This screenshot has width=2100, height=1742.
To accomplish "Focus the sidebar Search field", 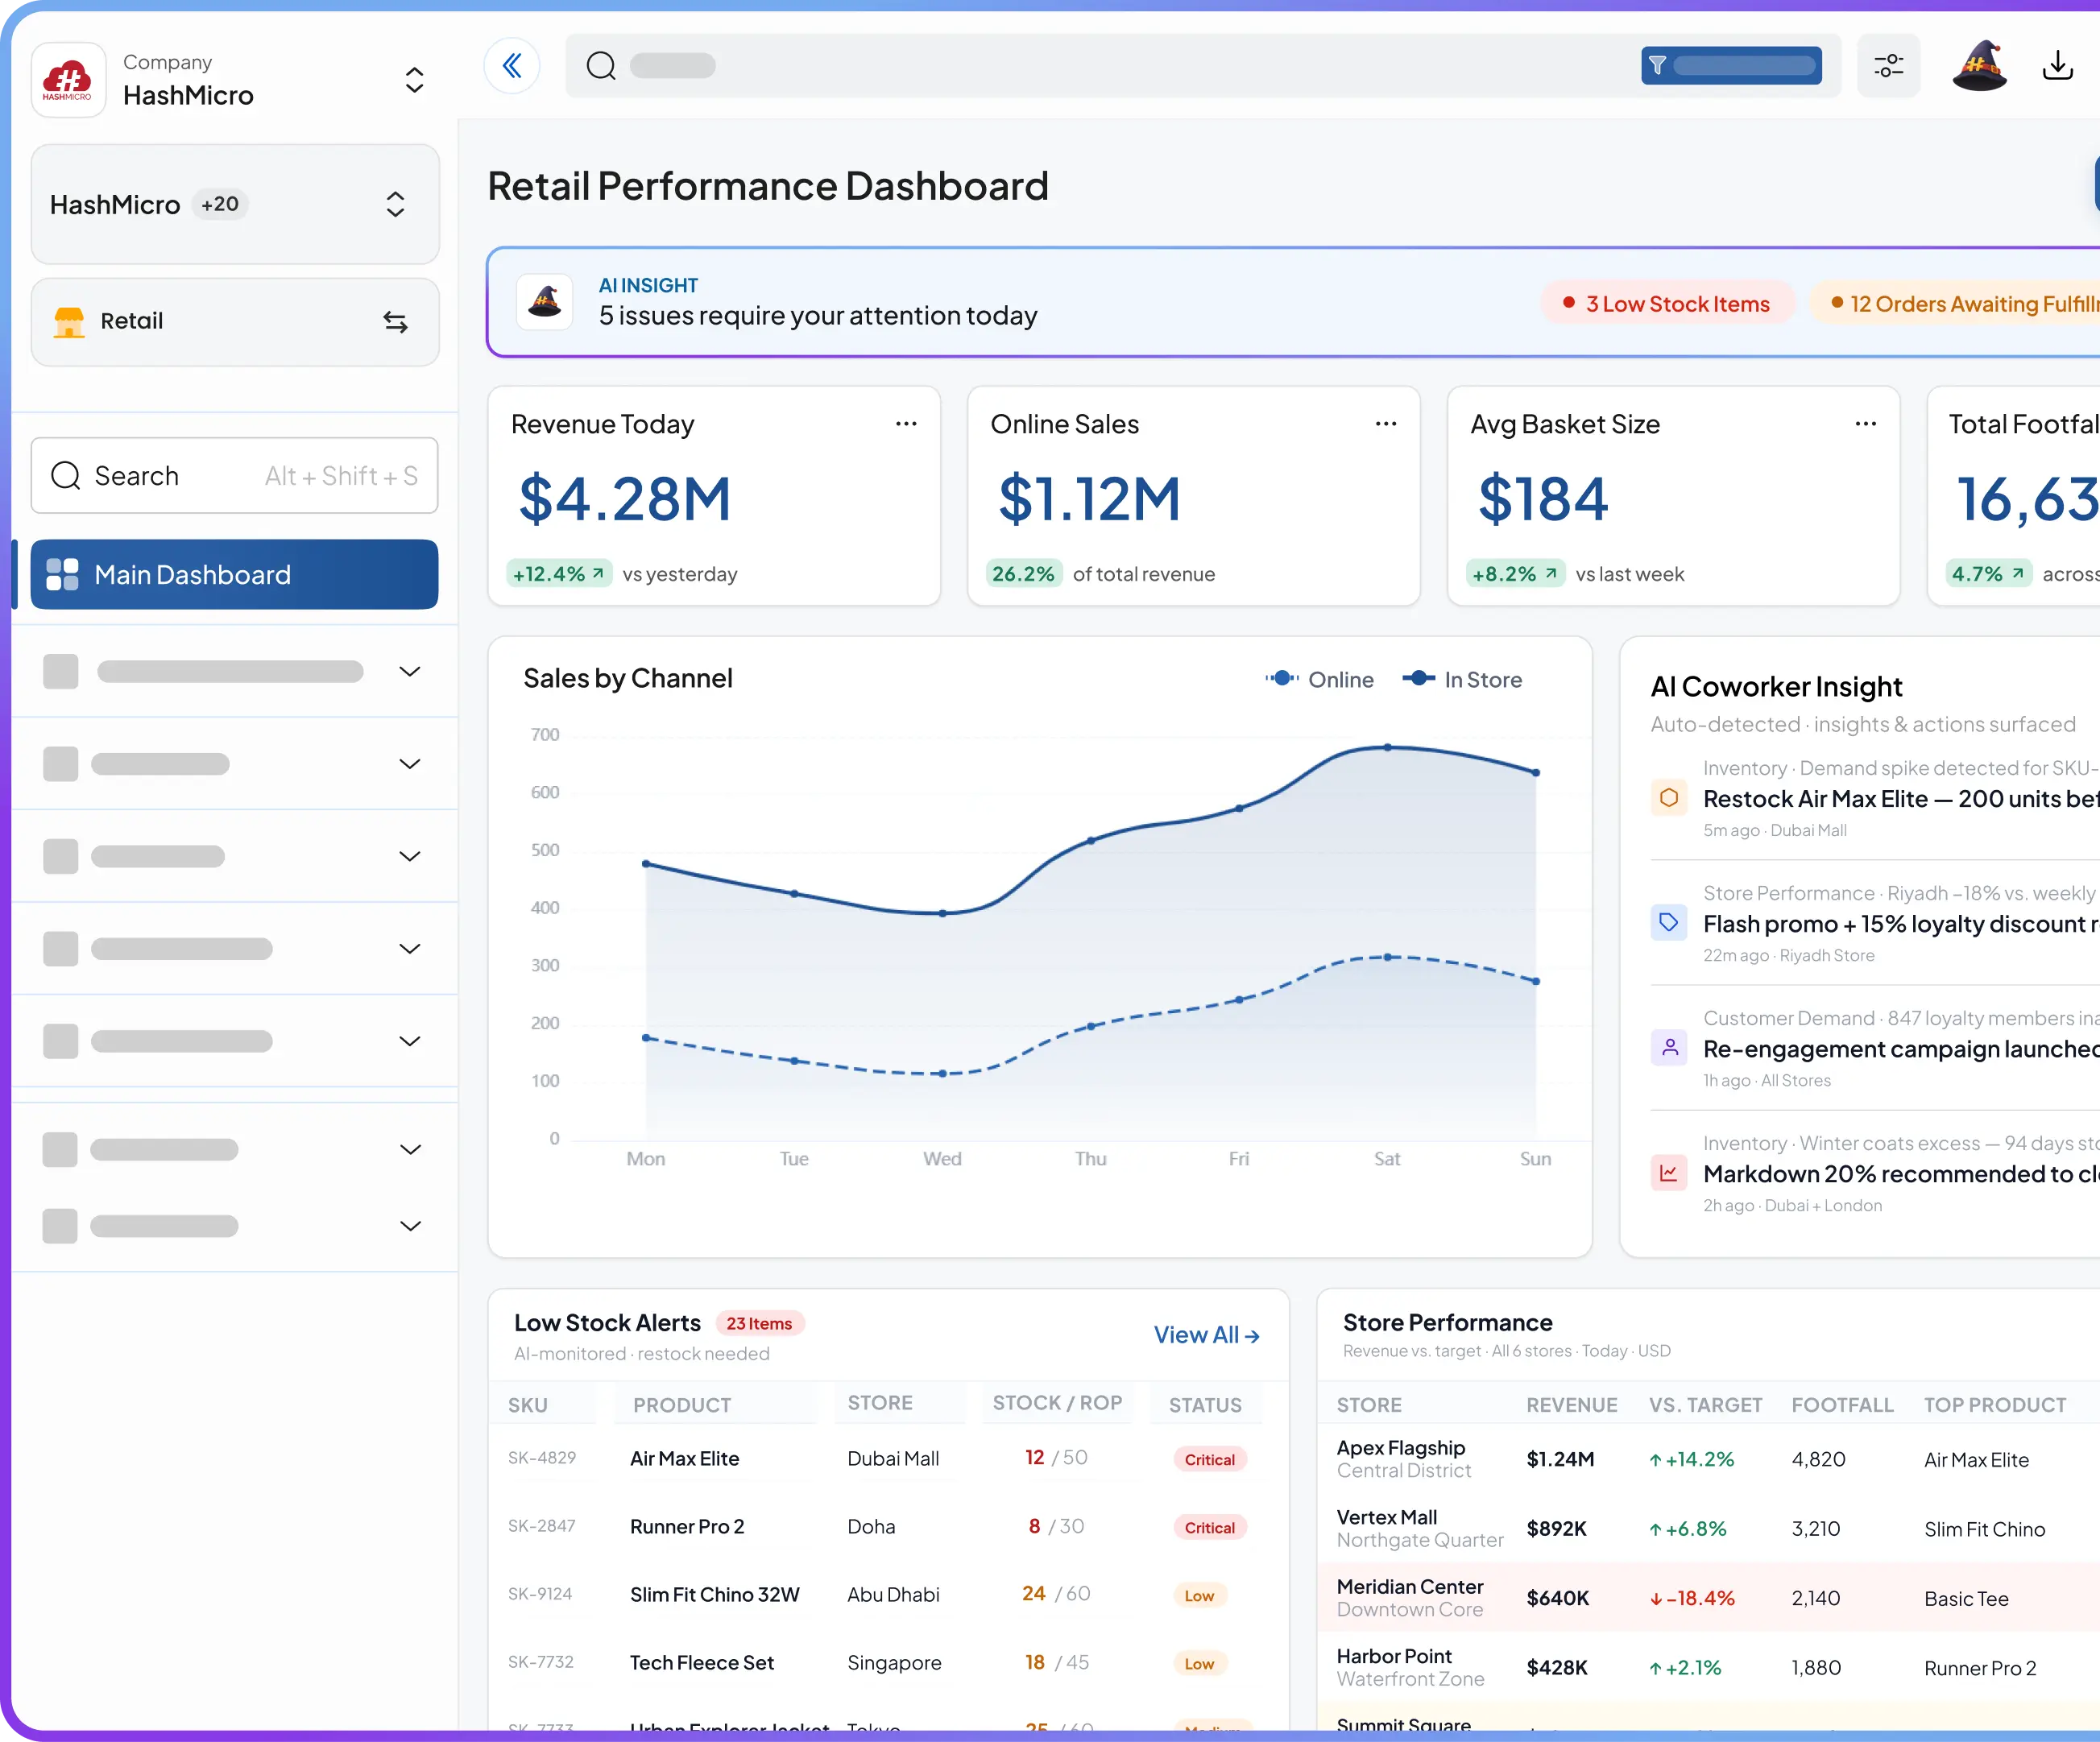I will (x=234, y=476).
